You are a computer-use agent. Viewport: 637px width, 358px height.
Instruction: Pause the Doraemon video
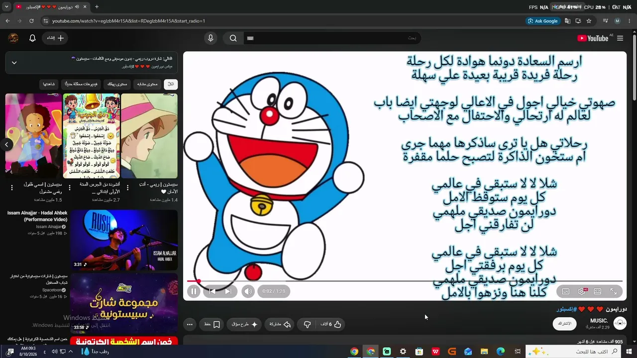point(194,291)
